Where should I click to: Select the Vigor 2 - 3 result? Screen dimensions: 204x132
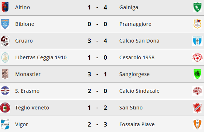[x=97, y=124]
